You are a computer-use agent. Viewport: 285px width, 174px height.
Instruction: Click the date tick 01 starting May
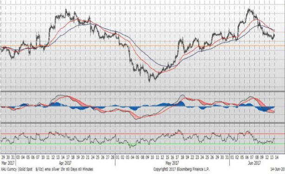coord(117,157)
